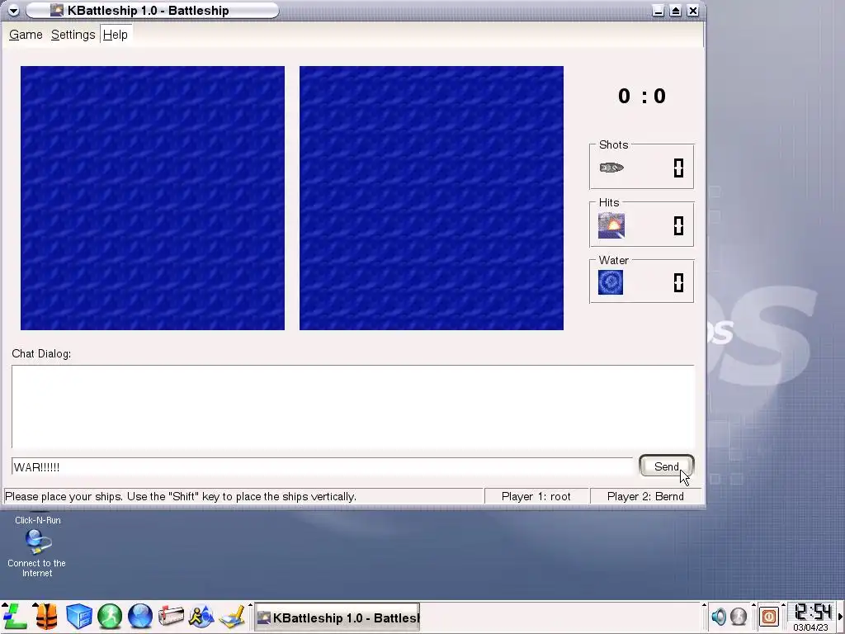
Task: Click the Shots counter display
Action: coord(678,168)
